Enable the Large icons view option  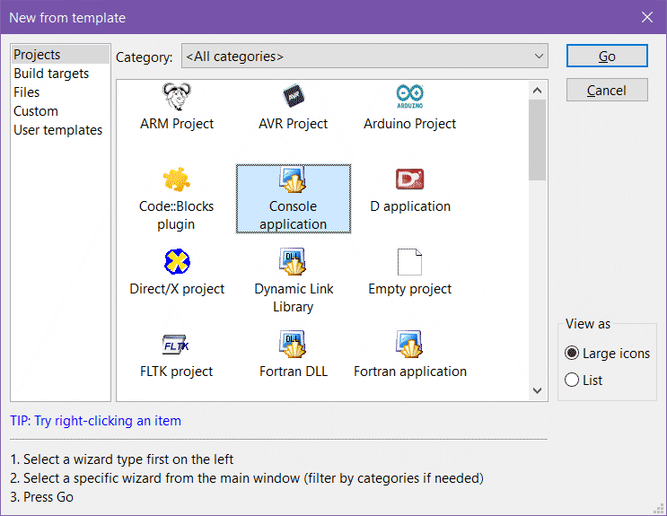click(573, 354)
